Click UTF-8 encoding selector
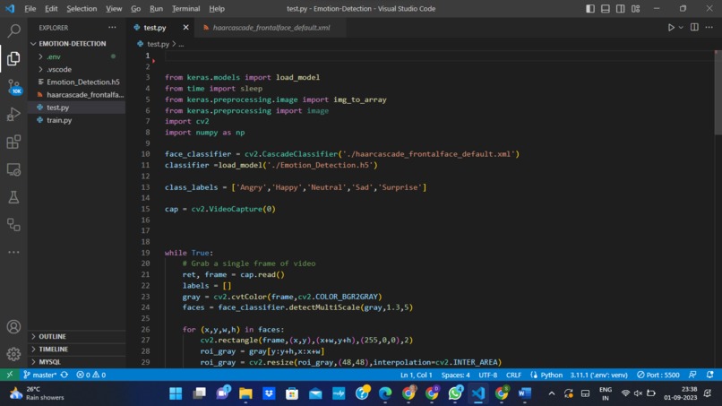722x406 pixels. [487, 375]
